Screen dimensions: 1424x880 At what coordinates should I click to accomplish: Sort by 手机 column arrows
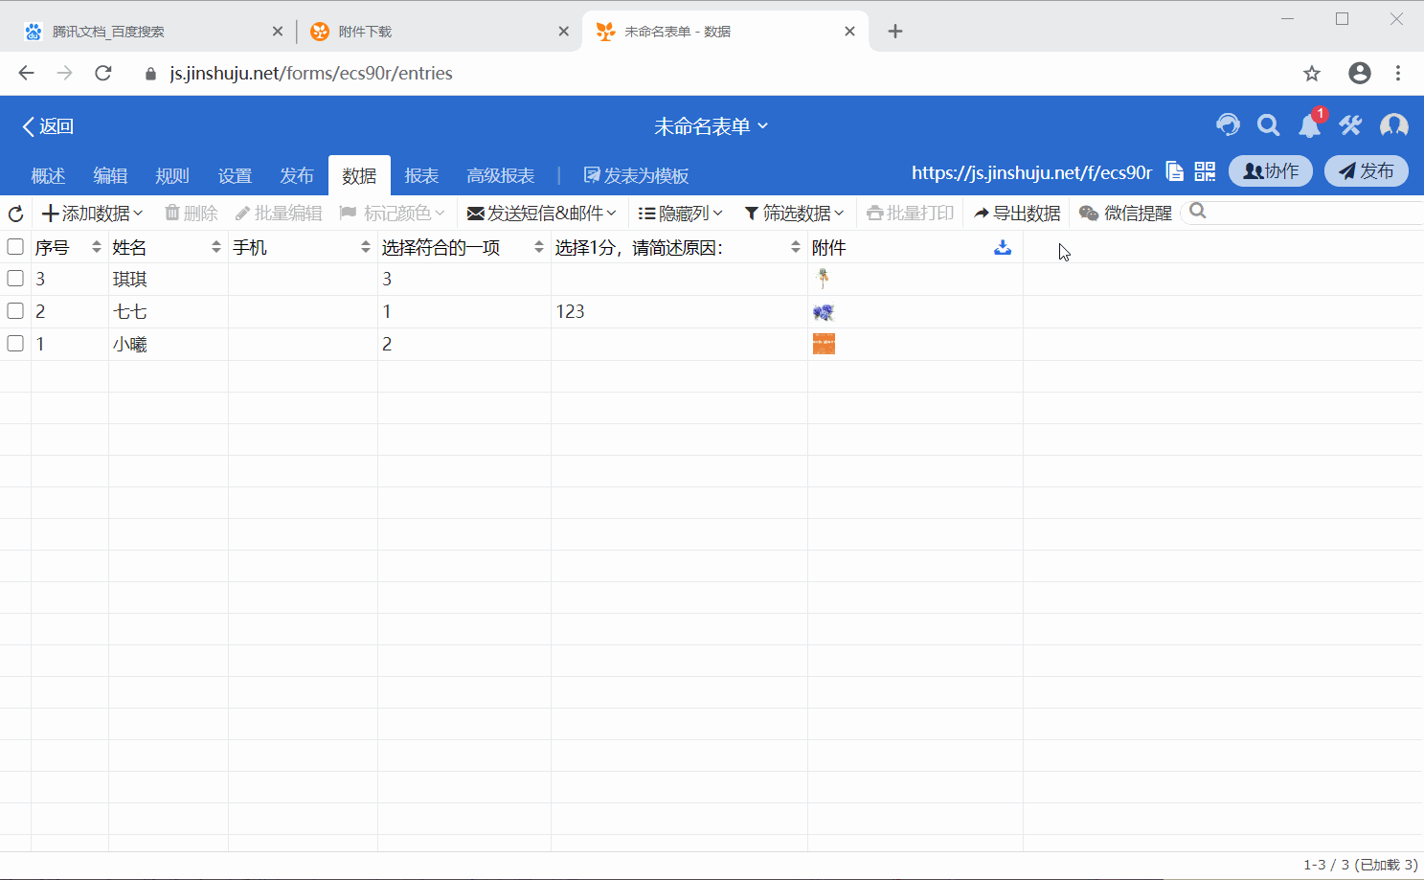(x=366, y=247)
